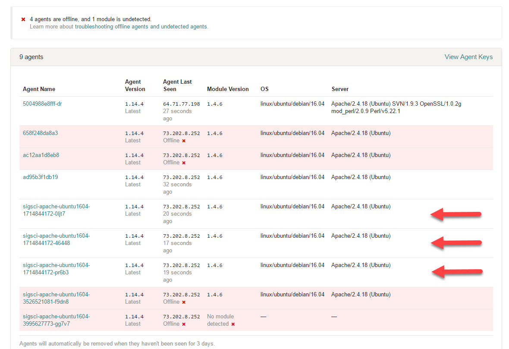Click Offline red X for agent 3995627773-gg7v7
The height and width of the screenshot is (349, 509).
coord(184,324)
